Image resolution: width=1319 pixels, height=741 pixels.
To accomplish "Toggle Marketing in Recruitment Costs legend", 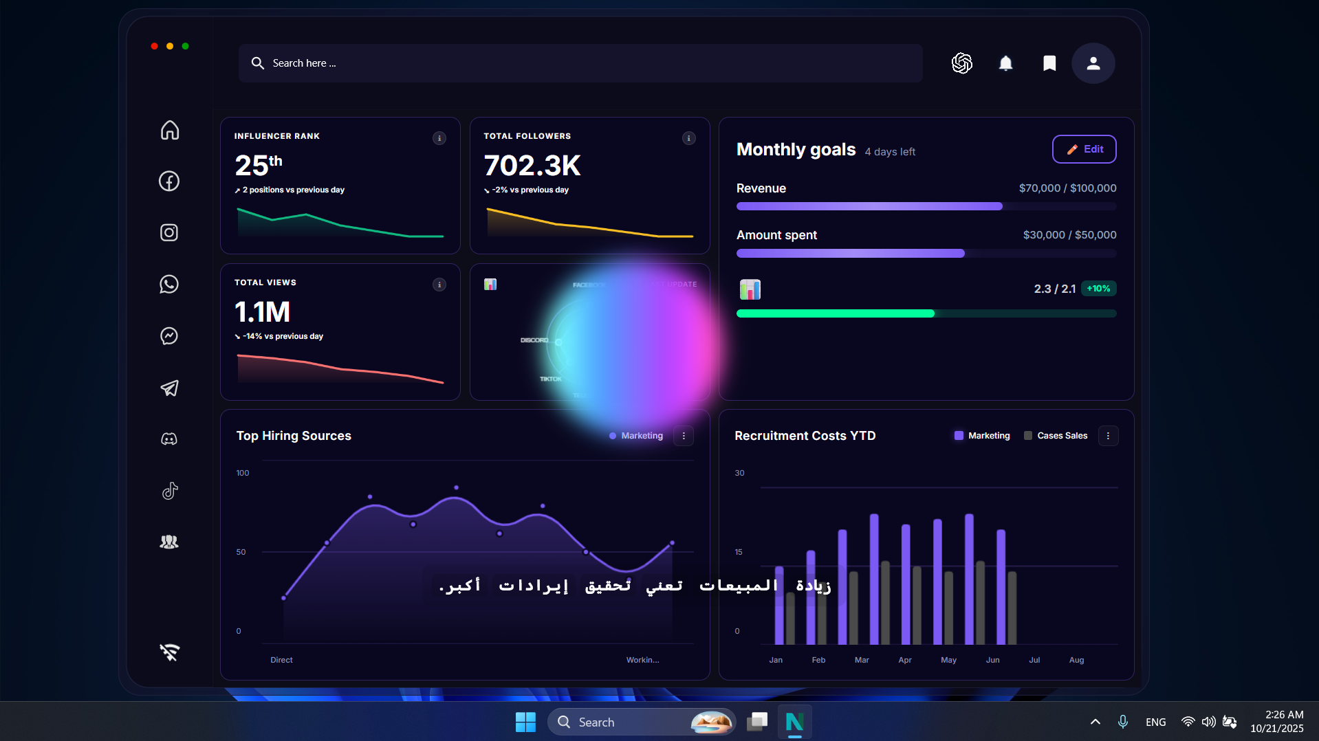I will coord(981,435).
